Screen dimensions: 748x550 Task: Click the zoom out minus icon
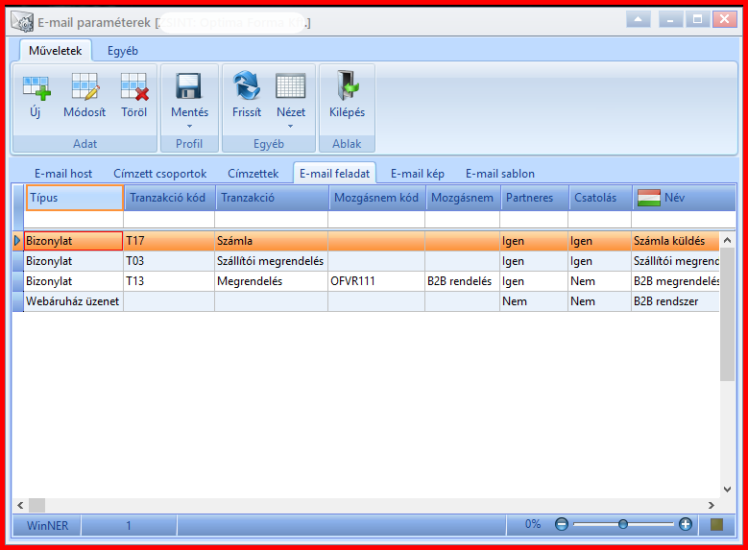point(562,524)
